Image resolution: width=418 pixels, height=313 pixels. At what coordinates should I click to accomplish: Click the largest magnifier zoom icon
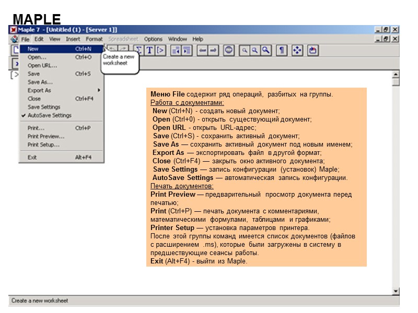(266, 51)
